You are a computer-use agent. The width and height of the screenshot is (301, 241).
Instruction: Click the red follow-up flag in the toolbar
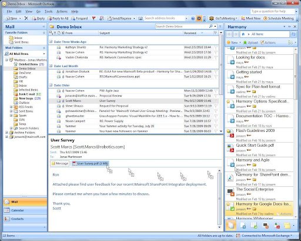pyautogui.click(x=93, y=18)
